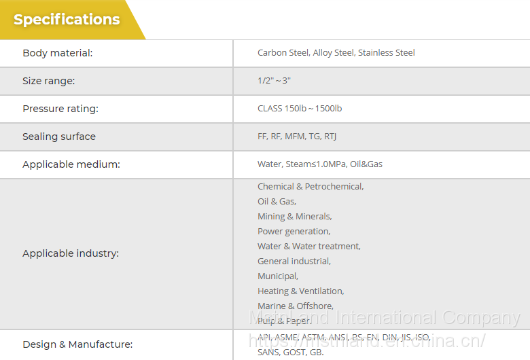Screen dimensions: 530x360
Task: Click the Chemical & Petrochemical entry
Action: [x=311, y=187]
